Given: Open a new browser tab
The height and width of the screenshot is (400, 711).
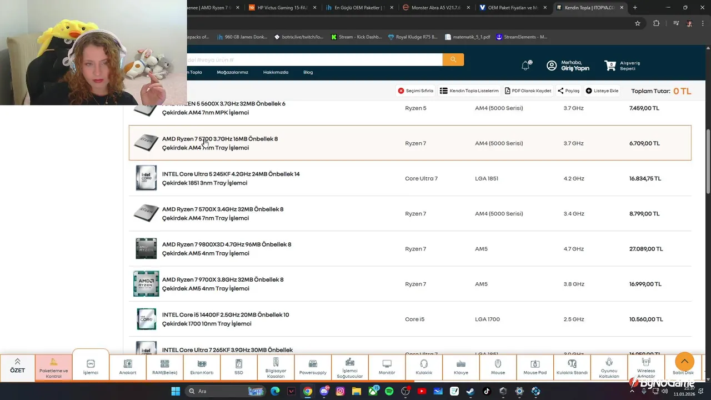Looking at the screenshot, I should (635, 8).
